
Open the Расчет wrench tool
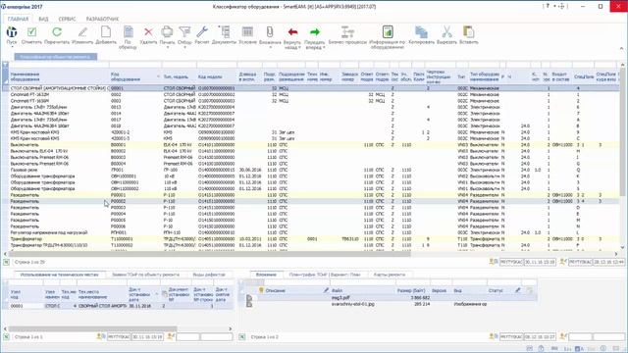pyautogui.click(x=202, y=32)
